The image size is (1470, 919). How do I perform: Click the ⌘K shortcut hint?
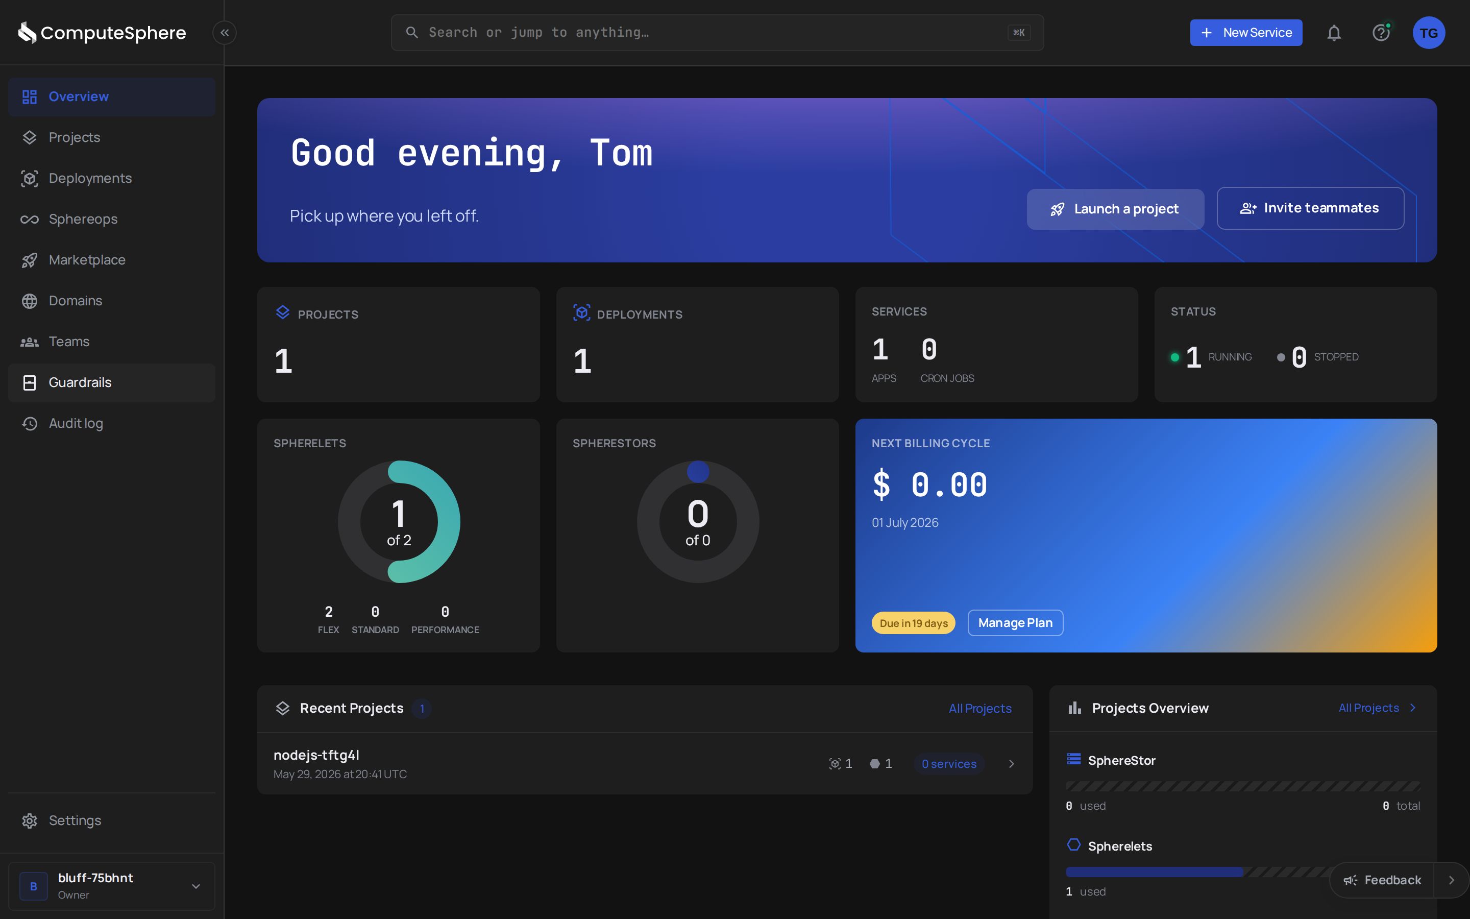1019,33
